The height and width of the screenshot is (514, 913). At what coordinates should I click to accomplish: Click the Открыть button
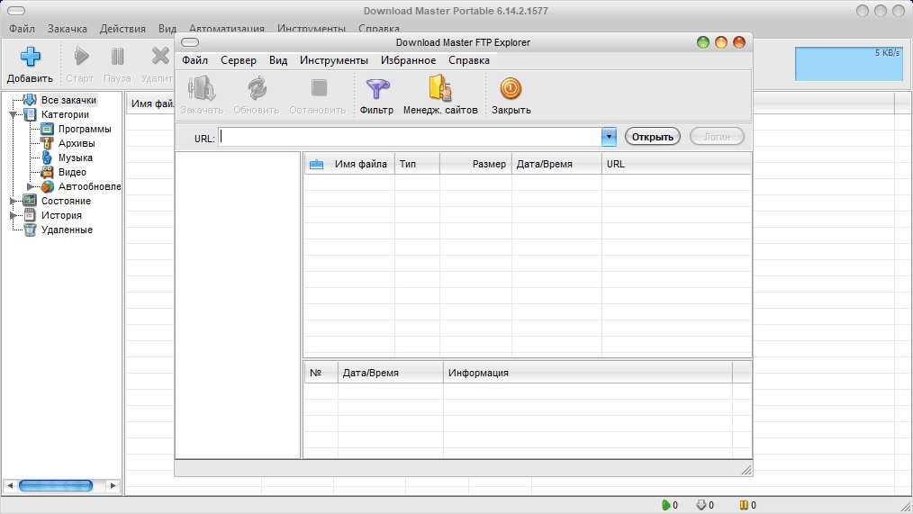coord(652,137)
